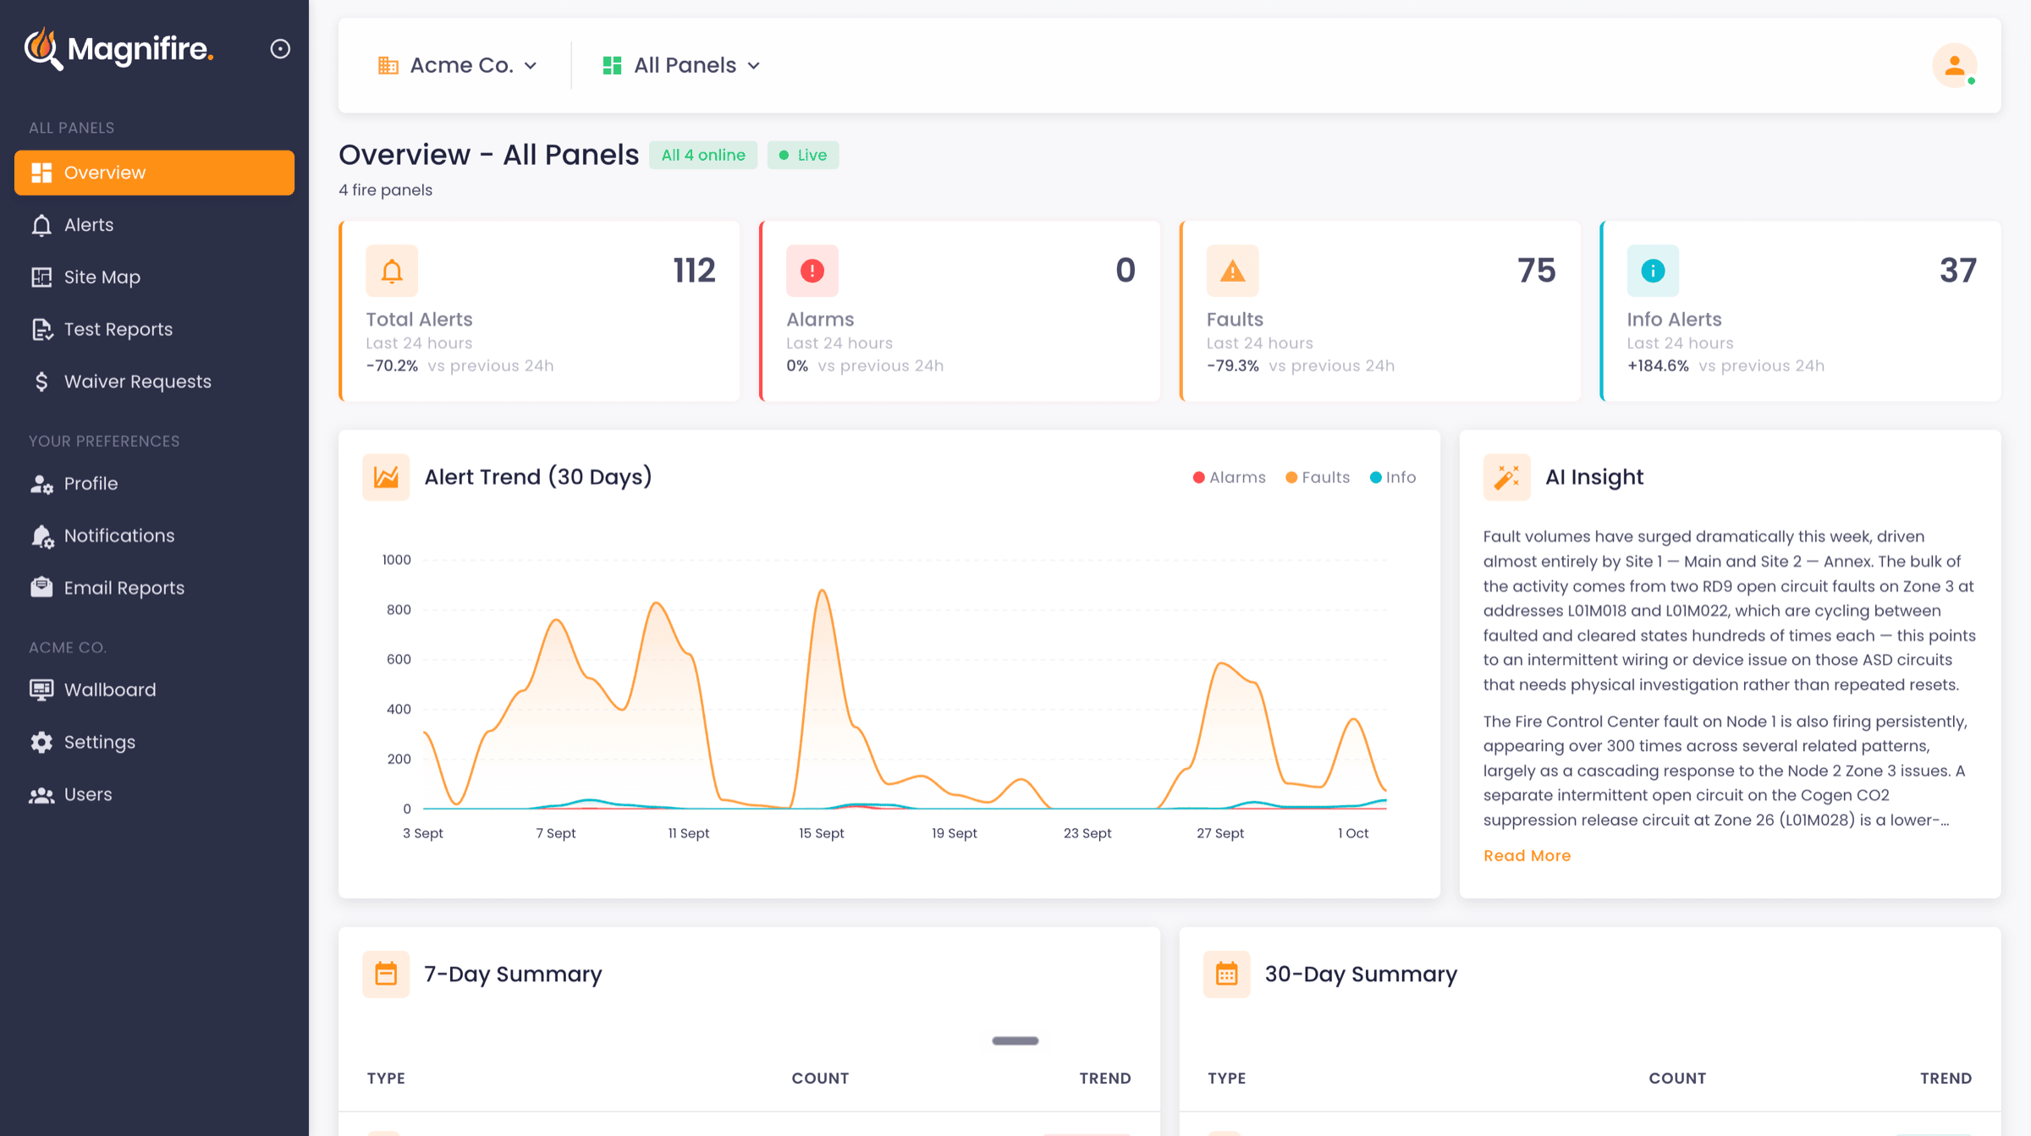This screenshot has height=1136, width=2031.
Task: Click the AI Insight magic wand icon
Action: (1507, 477)
